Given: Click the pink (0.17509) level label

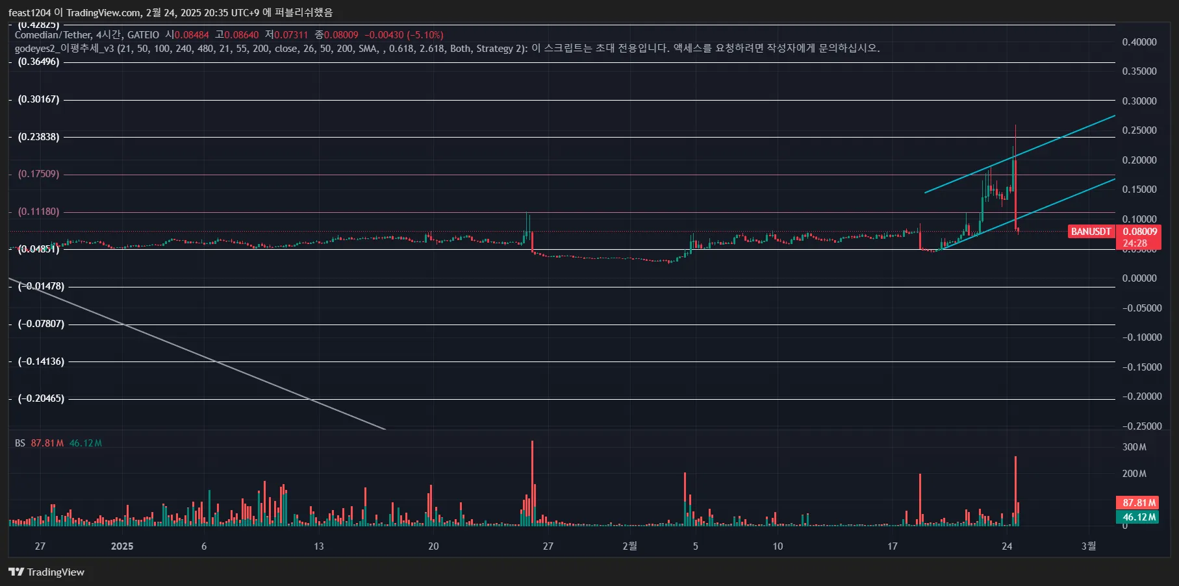Looking at the screenshot, I should 38,174.
